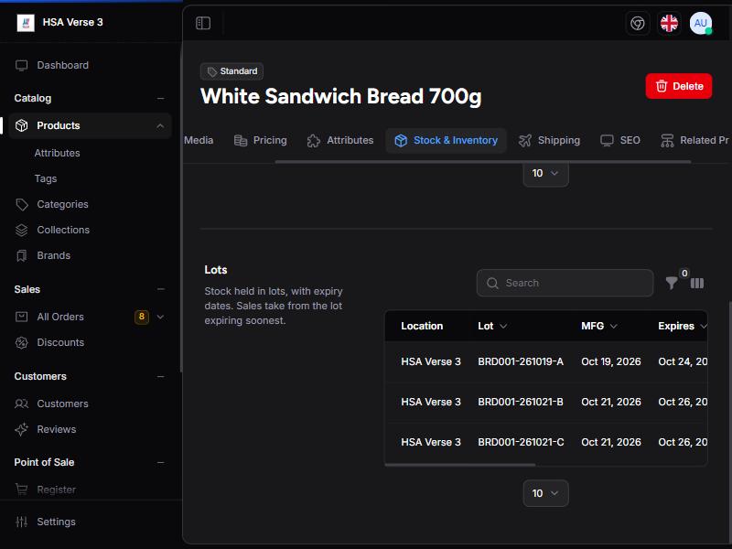This screenshot has width=732, height=549.
Task: Open the upper rows-per-page dropdown above Lots
Action: coord(545,173)
